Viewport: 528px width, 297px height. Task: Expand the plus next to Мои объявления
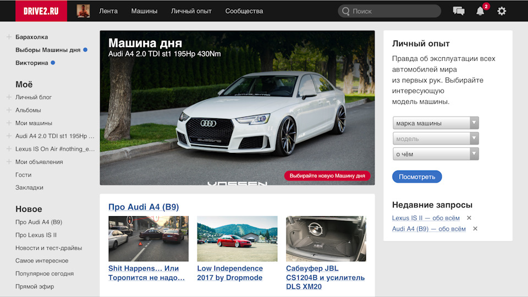(x=9, y=162)
